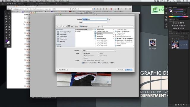Switch to the Channels tab
This screenshot has width=190, height=107.
click(x=175, y=31)
